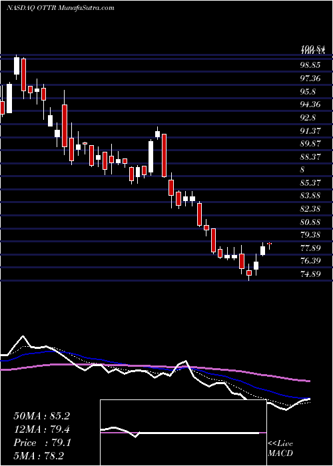Select the 85.37 price axis label
The image size is (333, 466).
(310, 183)
